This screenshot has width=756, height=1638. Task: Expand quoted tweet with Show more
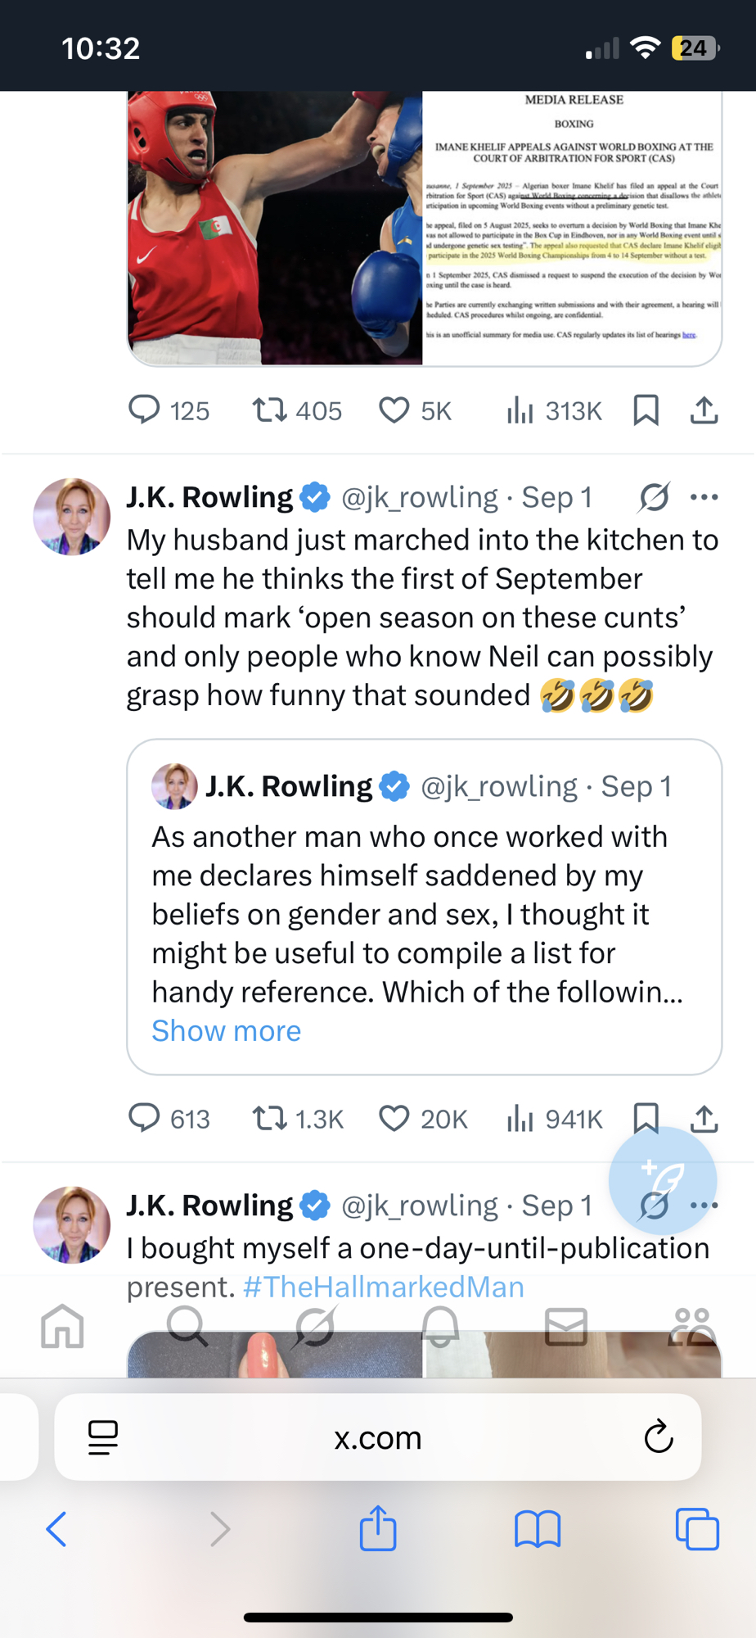[x=226, y=1030]
